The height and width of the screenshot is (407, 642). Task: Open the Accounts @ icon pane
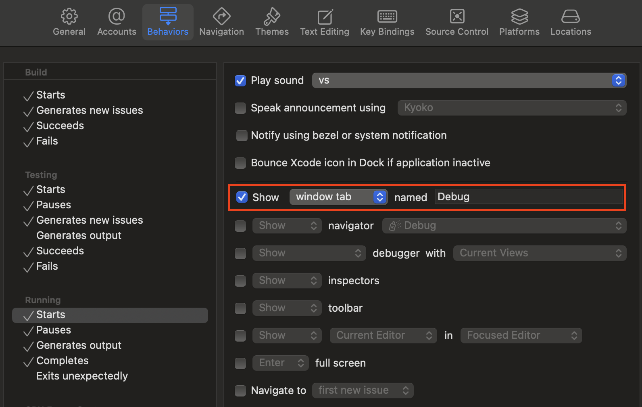[x=117, y=17]
